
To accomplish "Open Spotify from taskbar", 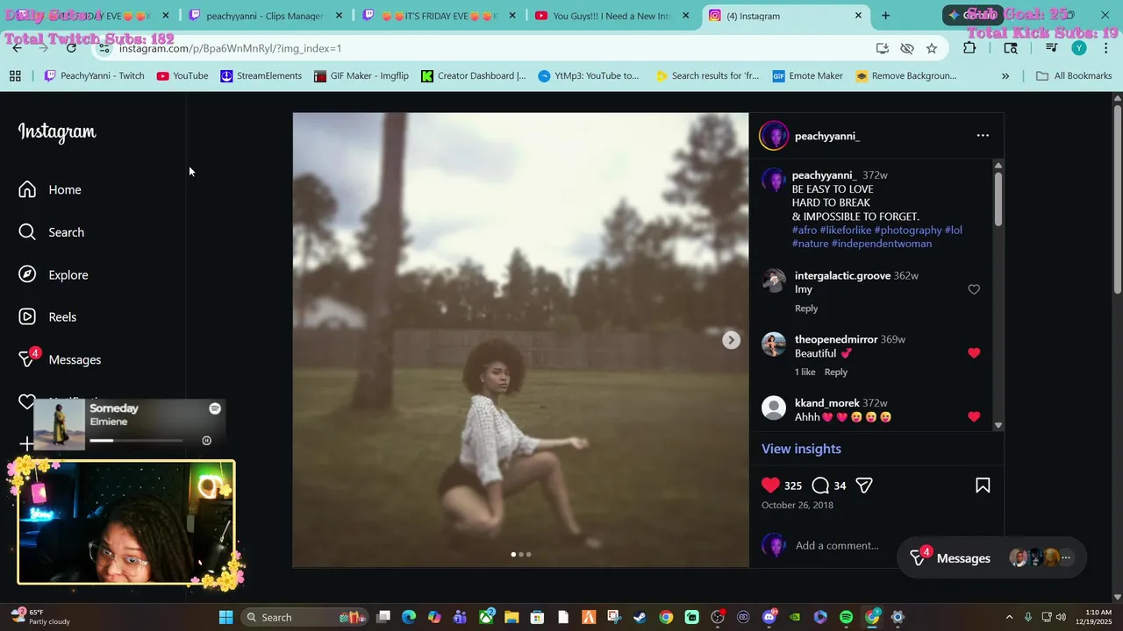I will [x=846, y=617].
